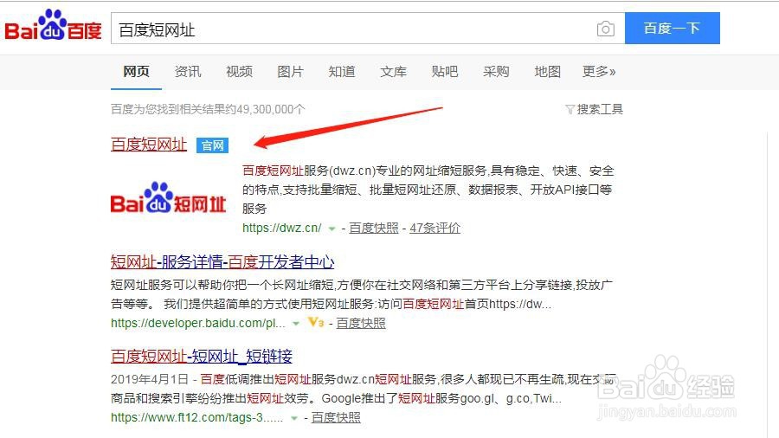Select the 网页 tab

click(x=136, y=72)
